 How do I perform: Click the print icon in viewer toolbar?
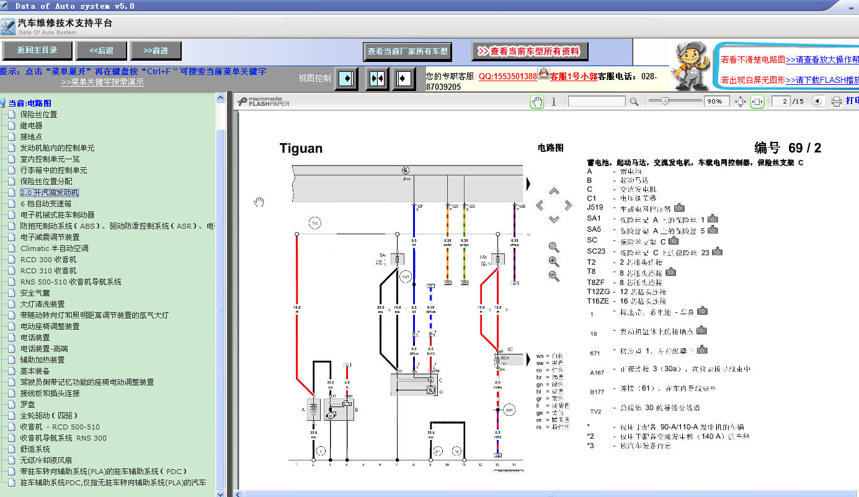(837, 102)
